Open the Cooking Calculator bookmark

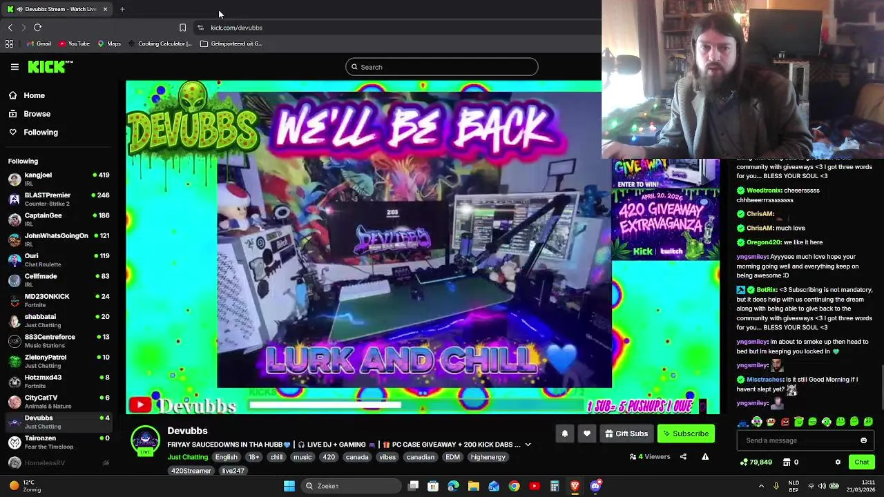[x=160, y=43]
